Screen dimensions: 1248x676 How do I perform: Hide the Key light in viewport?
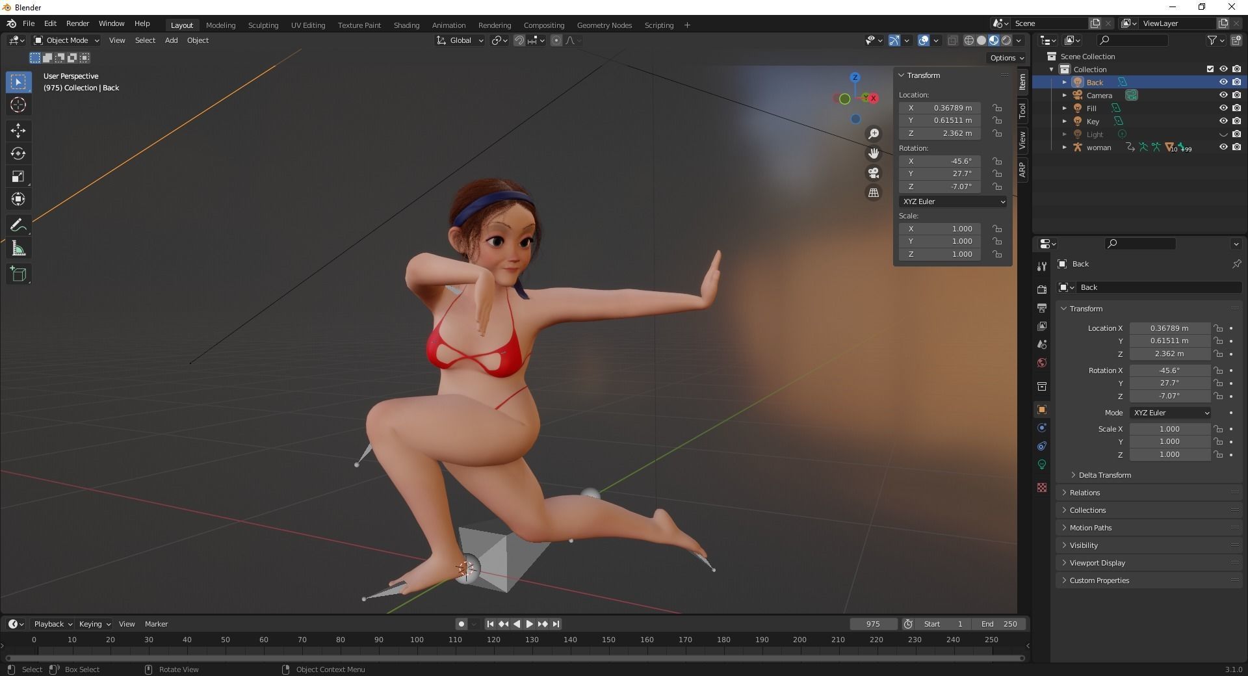1223,121
